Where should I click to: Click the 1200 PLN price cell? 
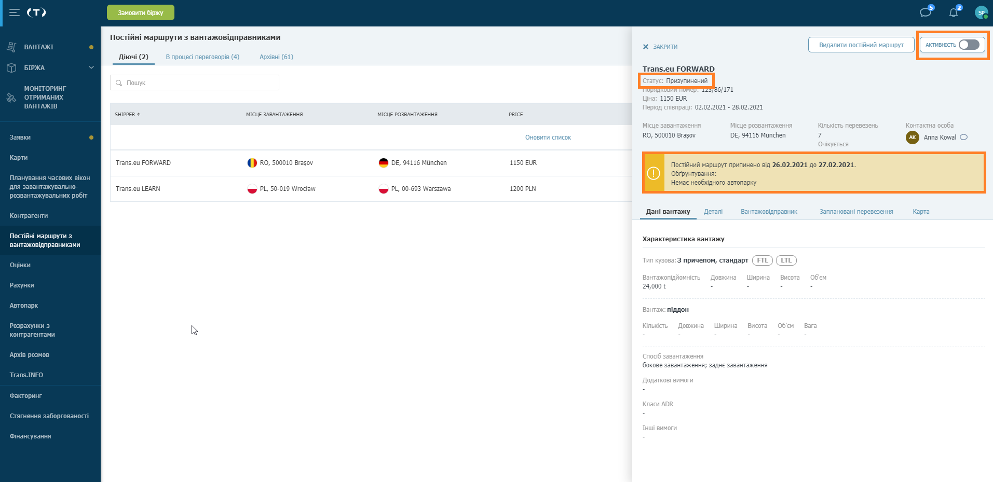point(523,189)
